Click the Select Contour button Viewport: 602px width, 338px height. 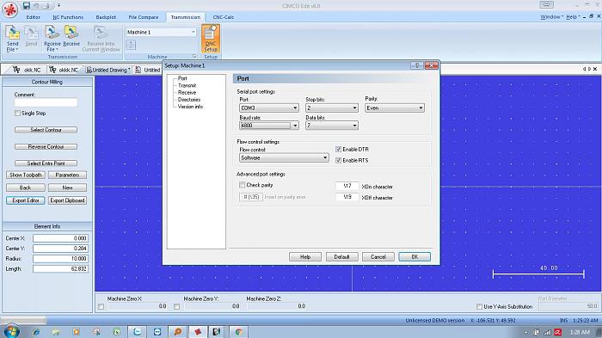click(x=46, y=130)
